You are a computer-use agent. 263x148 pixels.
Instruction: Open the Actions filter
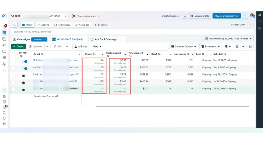coord(43,25)
